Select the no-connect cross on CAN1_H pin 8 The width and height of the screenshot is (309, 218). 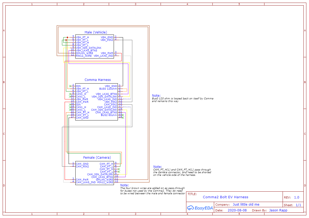tap(70, 94)
